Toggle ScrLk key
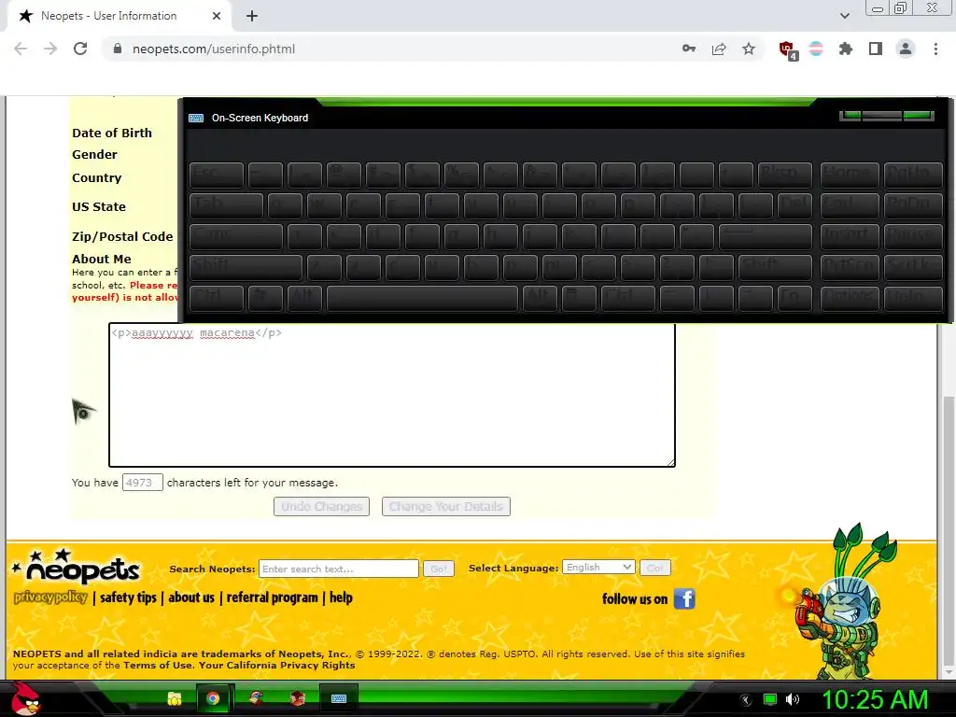This screenshot has width=956, height=717. [913, 268]
